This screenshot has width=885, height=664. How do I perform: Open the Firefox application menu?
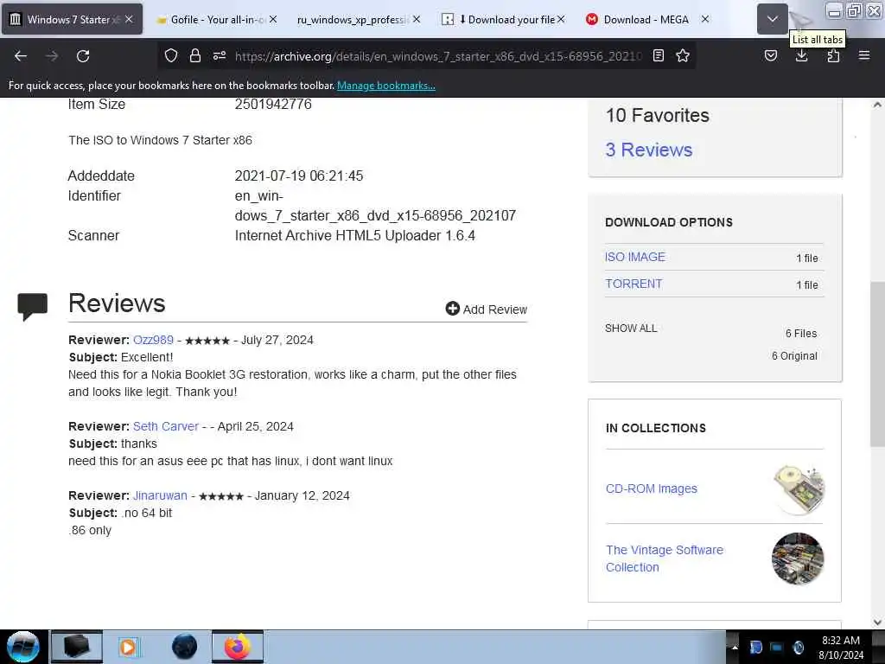point(864,55)
